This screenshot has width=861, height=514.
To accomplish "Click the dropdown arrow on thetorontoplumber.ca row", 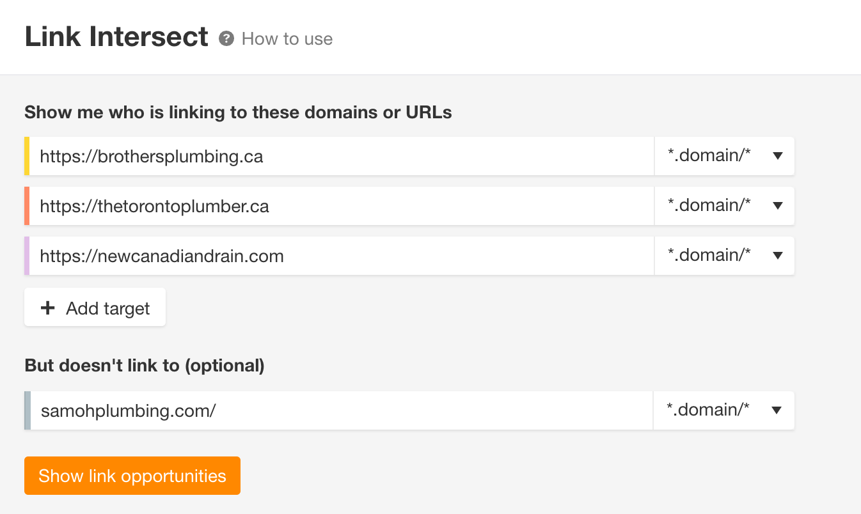I will 778,206.
